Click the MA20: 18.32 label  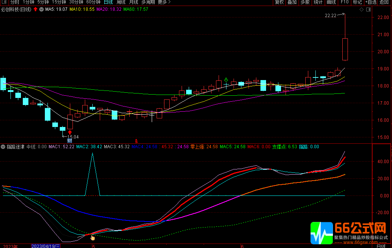pos(109,9)
